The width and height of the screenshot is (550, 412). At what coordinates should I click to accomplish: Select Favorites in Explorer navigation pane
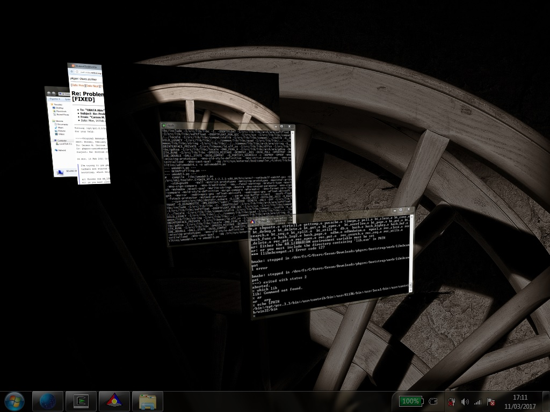click(x=56, y=105)
